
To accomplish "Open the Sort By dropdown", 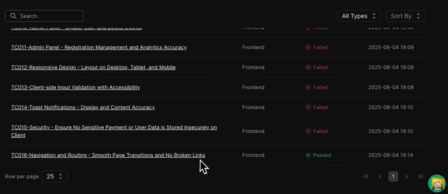I will pos(406,16).
